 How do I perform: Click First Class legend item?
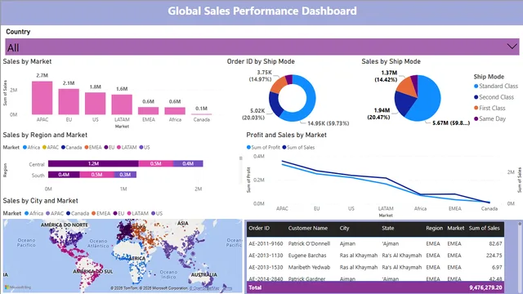pyautogui.click(x=489, y=108)
